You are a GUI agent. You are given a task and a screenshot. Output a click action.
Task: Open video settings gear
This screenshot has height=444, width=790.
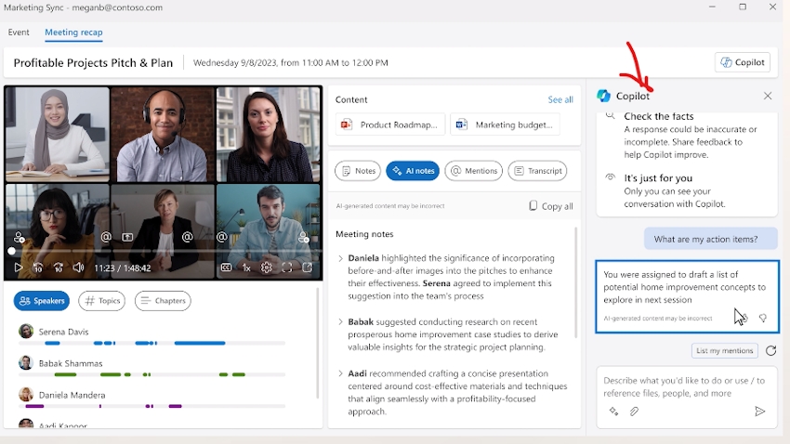point(267,268)
